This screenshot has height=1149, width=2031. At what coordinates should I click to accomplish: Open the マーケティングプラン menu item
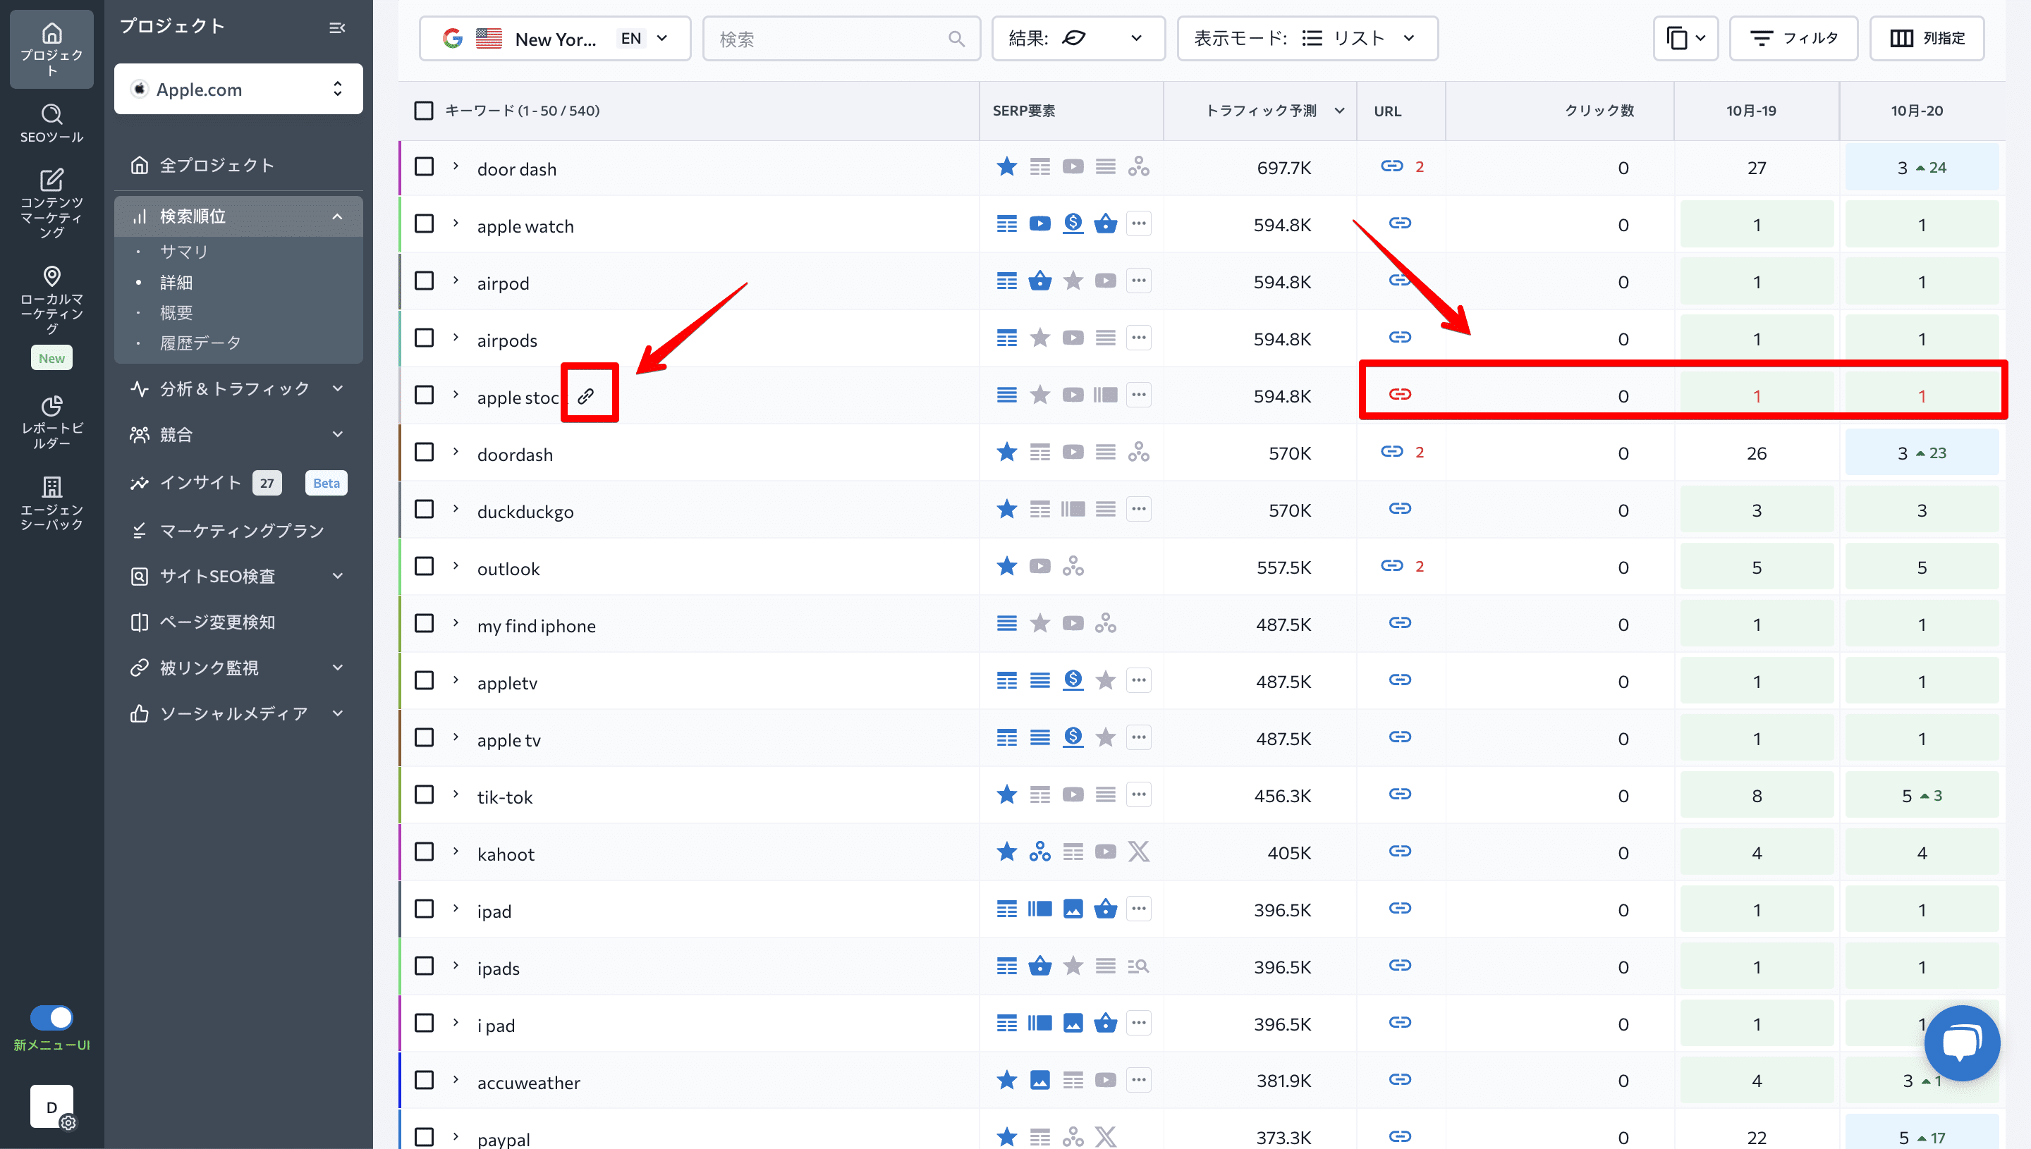tap(240, 530)
